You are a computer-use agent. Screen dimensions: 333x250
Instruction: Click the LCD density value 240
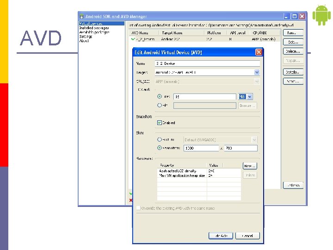tap(211, 171)
